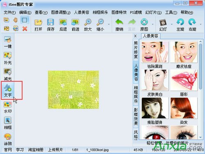205x154 pixels.
Task: Switch to 照片修复 vertical tab
Action: tap(136, 50)
